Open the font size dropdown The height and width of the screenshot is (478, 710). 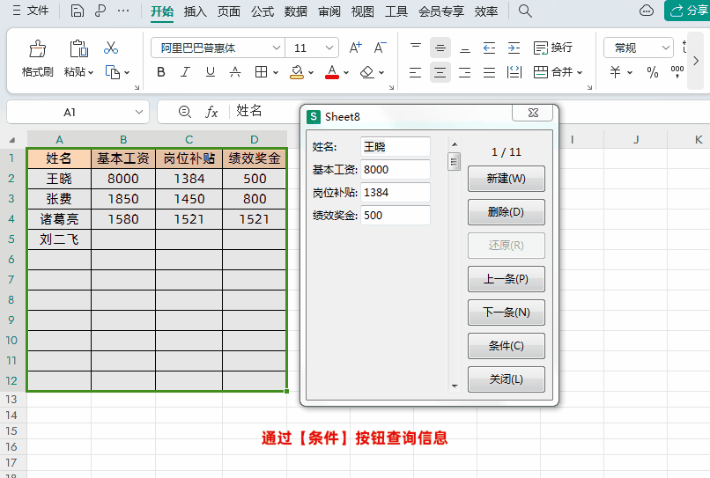click(329, 48)
